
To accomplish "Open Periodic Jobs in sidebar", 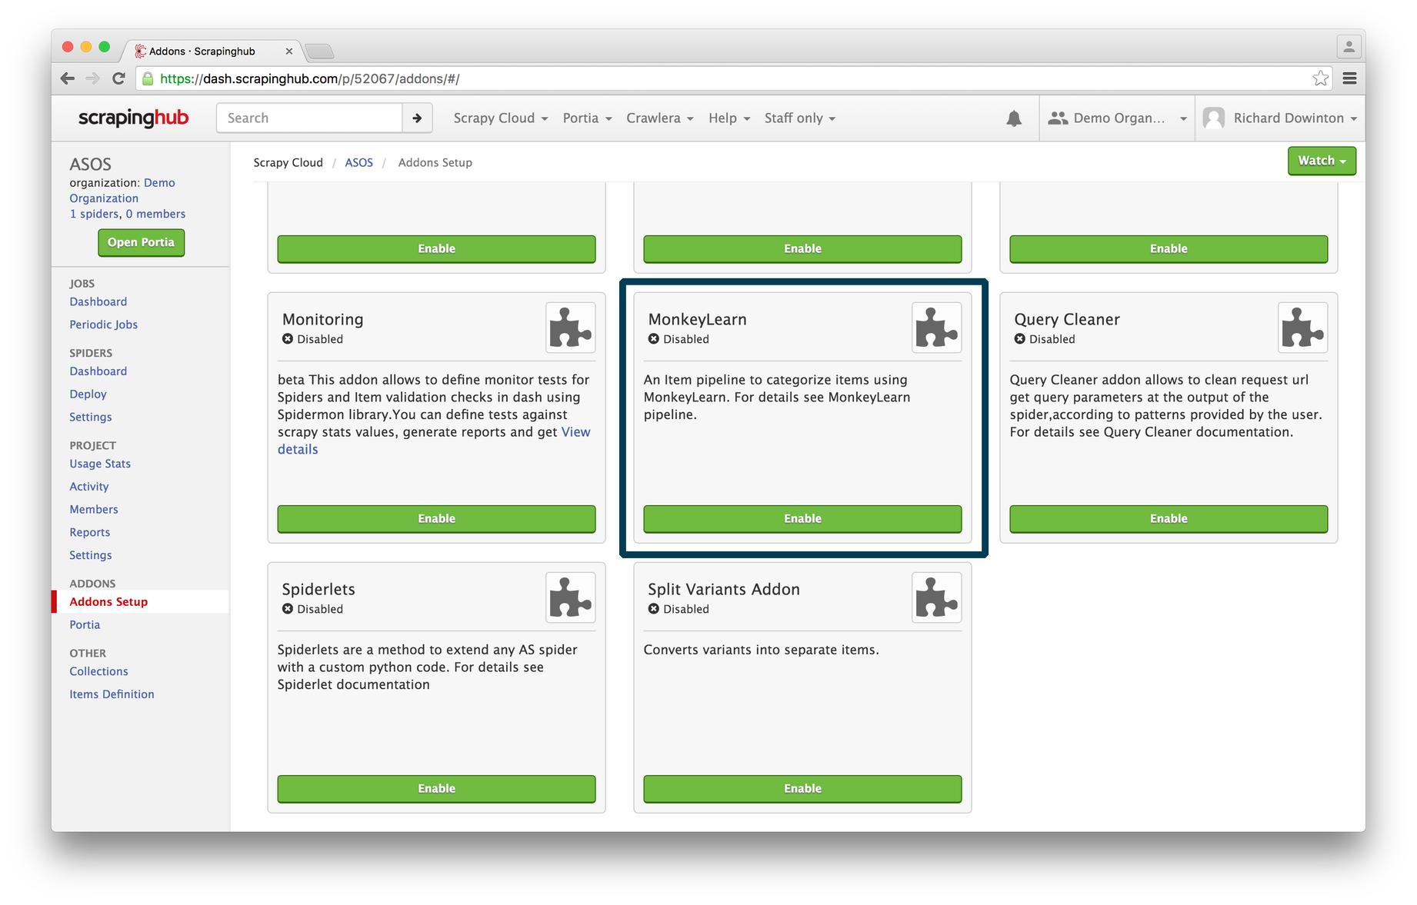I will 104,325.
